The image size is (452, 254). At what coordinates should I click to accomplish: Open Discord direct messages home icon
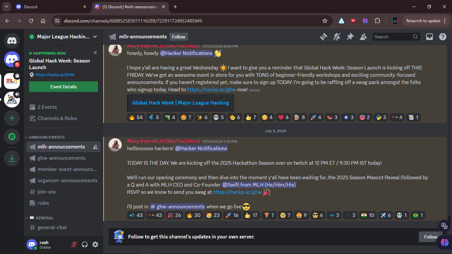12,41
